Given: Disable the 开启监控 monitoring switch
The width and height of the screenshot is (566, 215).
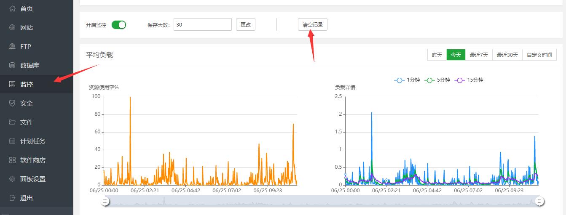Looking at the screenshot, I should (119, 25).
